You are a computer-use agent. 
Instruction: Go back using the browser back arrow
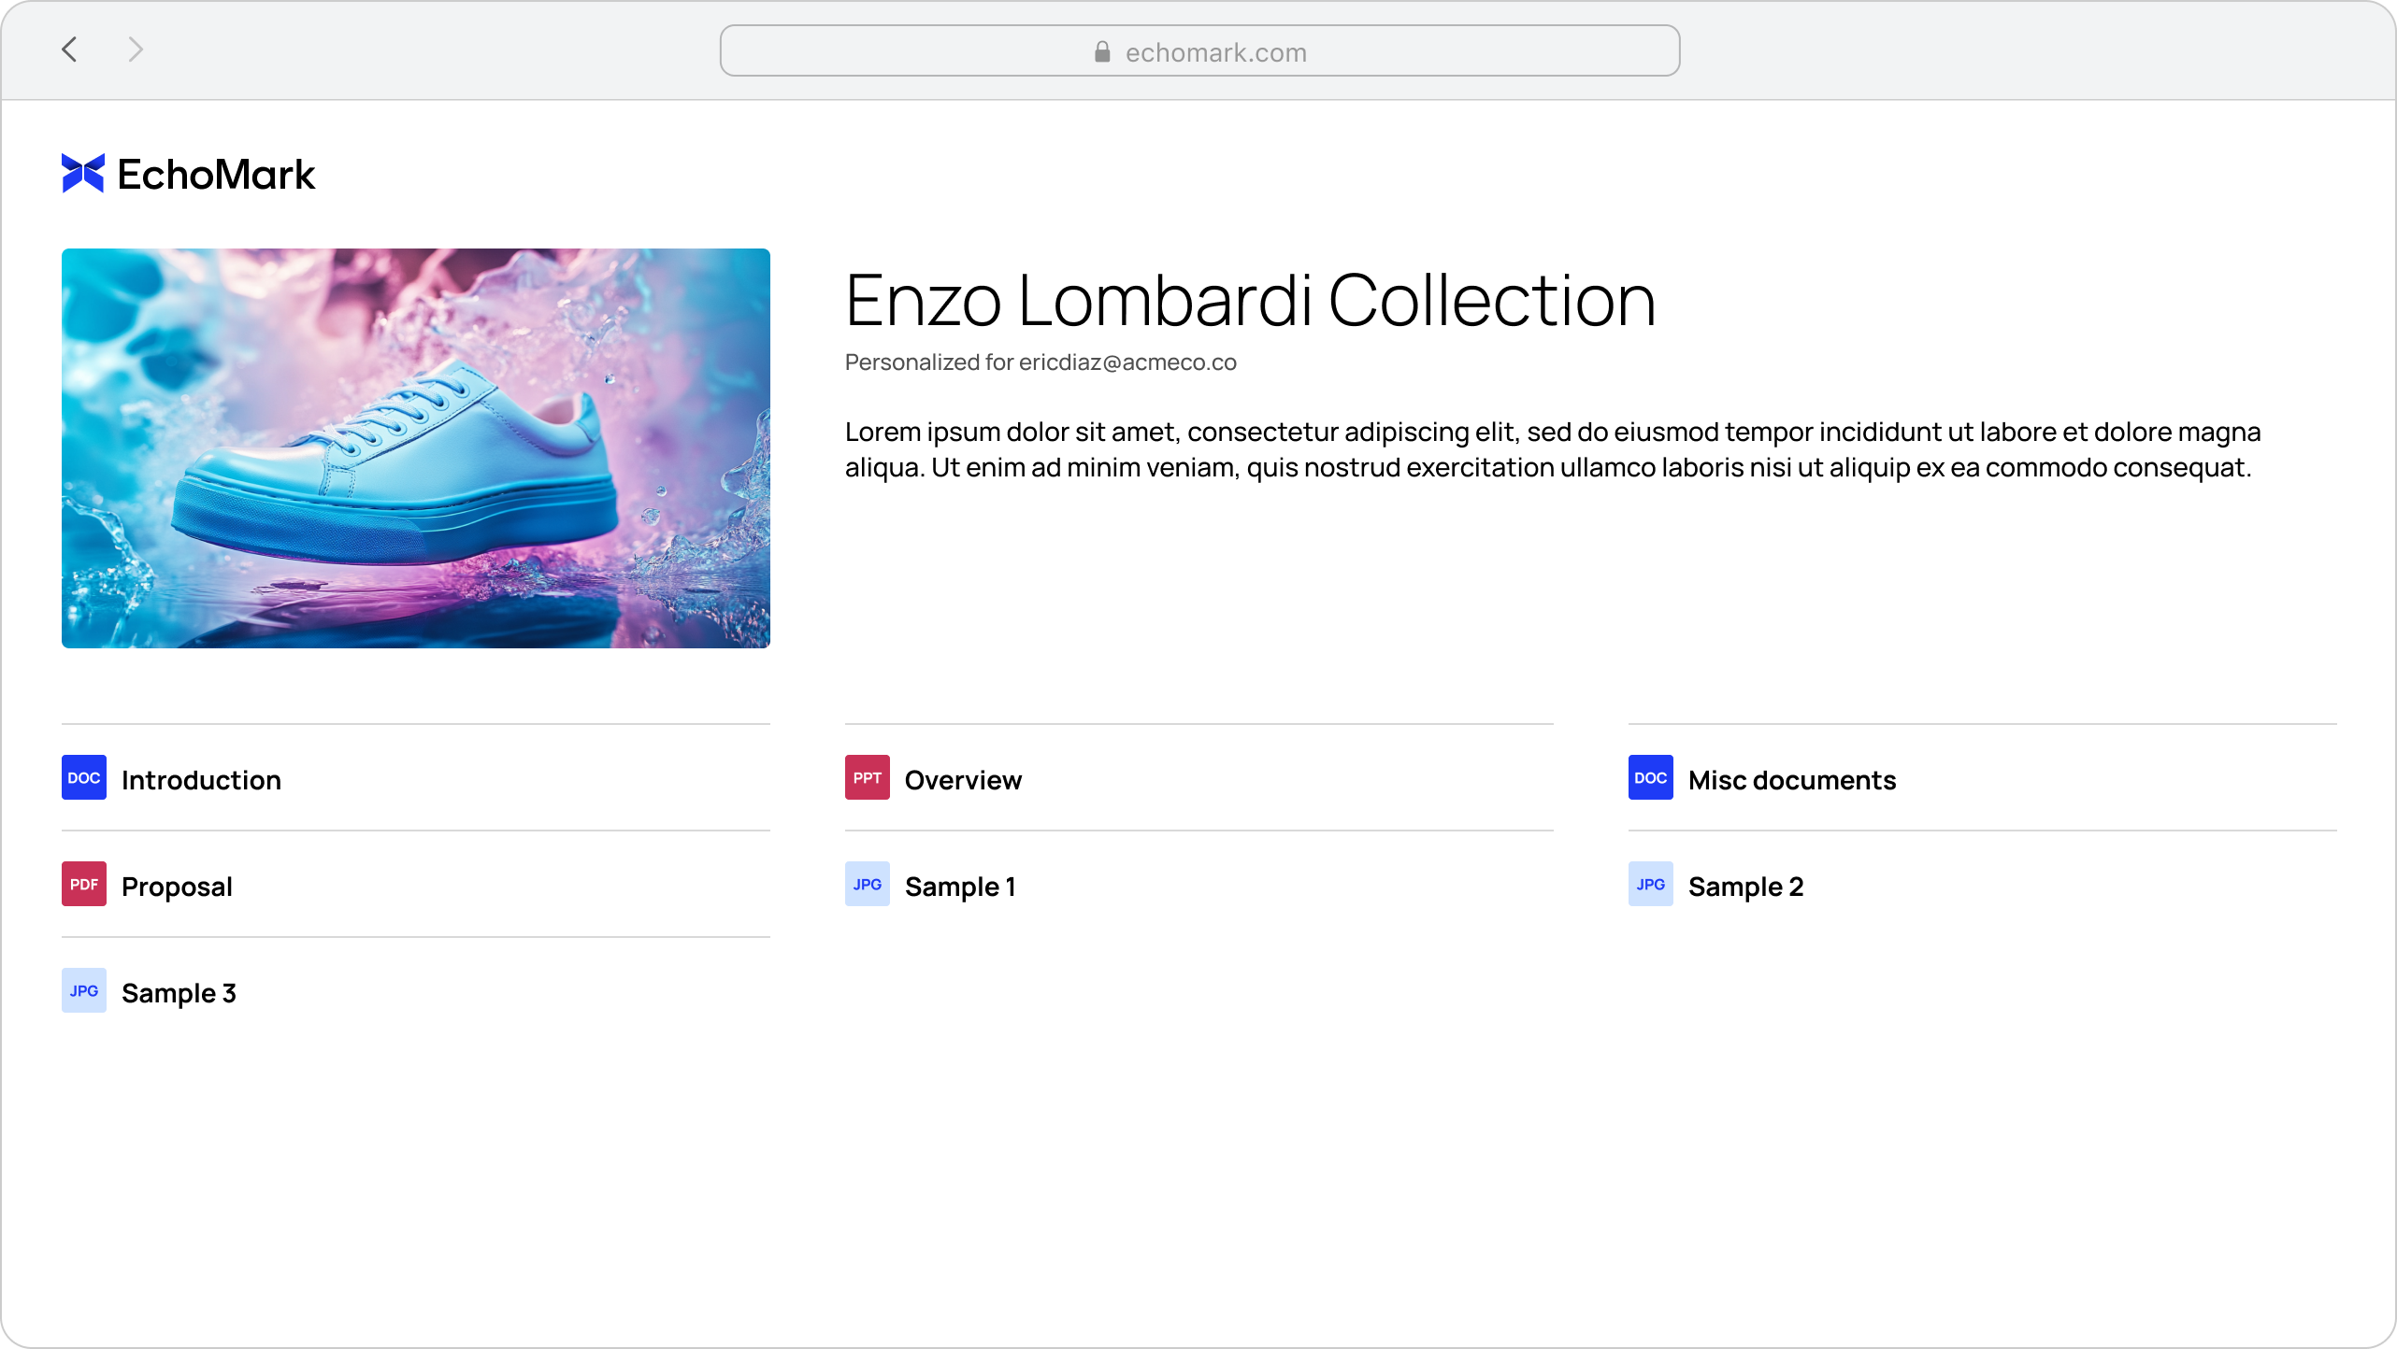69,50
